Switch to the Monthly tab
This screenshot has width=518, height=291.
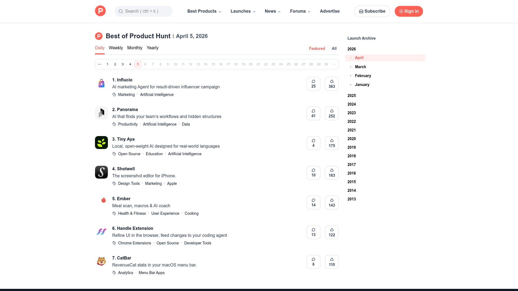[x=135, y=48]
